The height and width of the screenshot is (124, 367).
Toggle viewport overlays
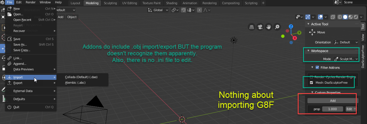[321, 17]
